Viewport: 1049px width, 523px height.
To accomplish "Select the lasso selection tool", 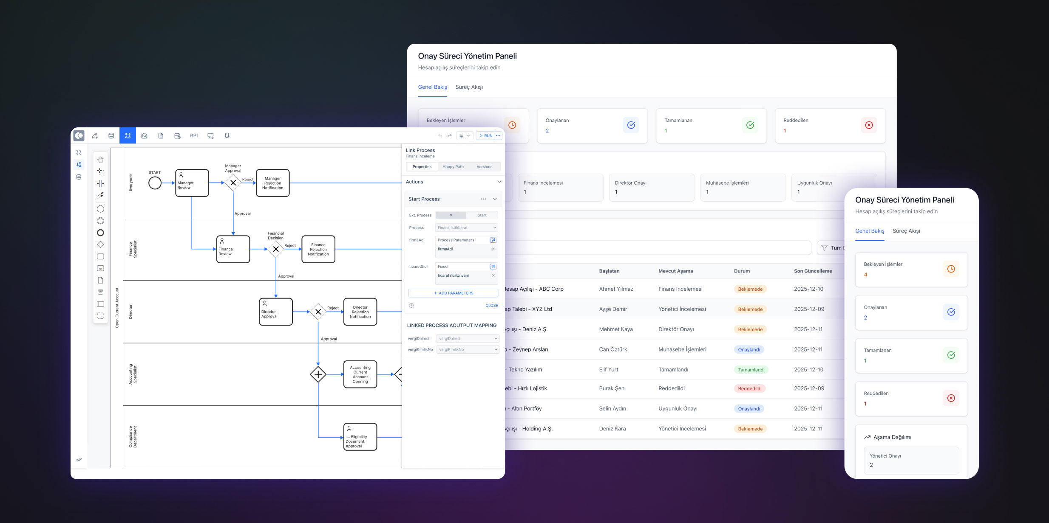I will click(100, 172).
